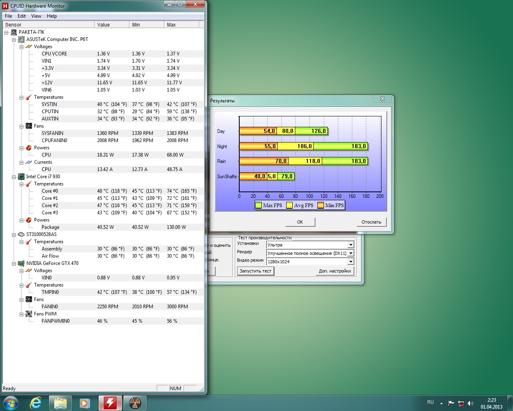Click the Intel Core i7 Powers icon above Package
This screenshot has height=411, width=513.
(29, 220)
